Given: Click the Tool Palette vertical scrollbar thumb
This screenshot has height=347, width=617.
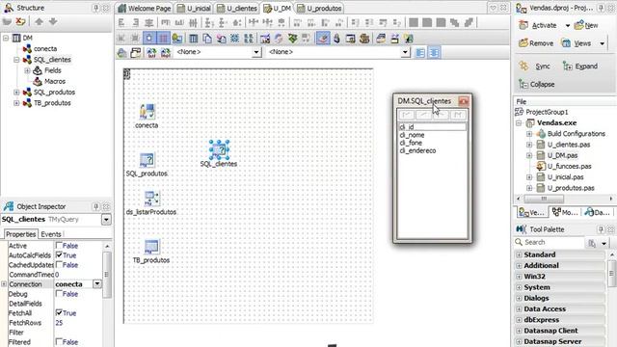Looking at the screenshot, I should point(611,273).
